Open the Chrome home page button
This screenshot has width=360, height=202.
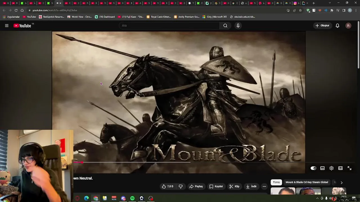[x=22, y=10]
